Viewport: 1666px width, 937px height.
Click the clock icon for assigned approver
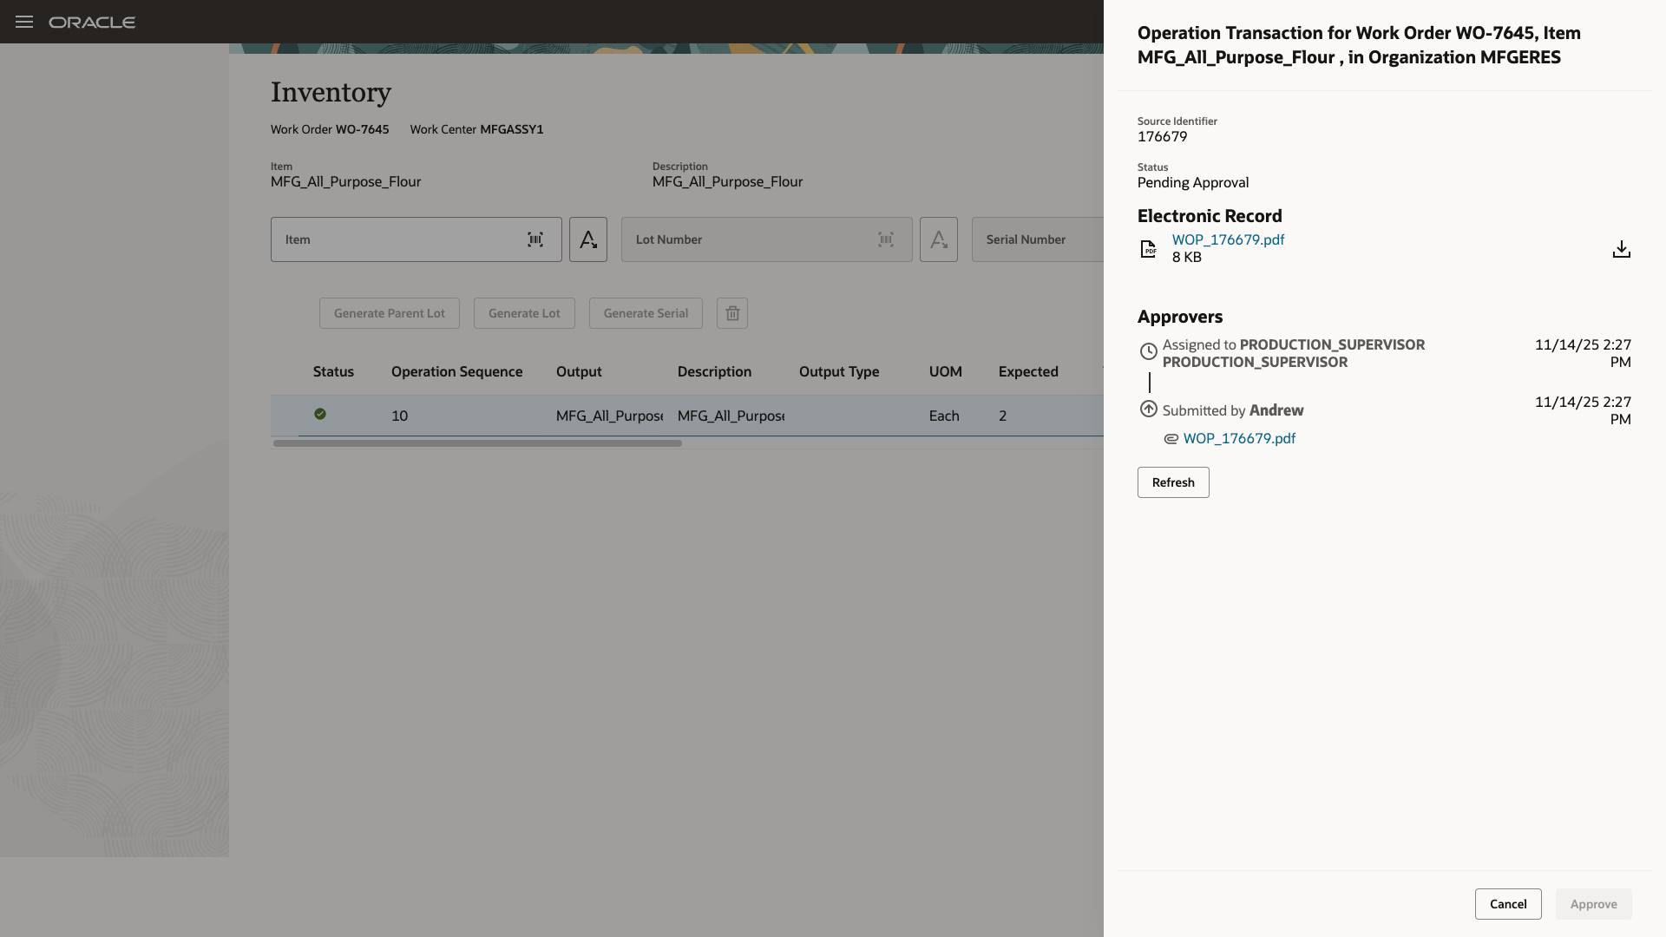(x=1148, y=351)
